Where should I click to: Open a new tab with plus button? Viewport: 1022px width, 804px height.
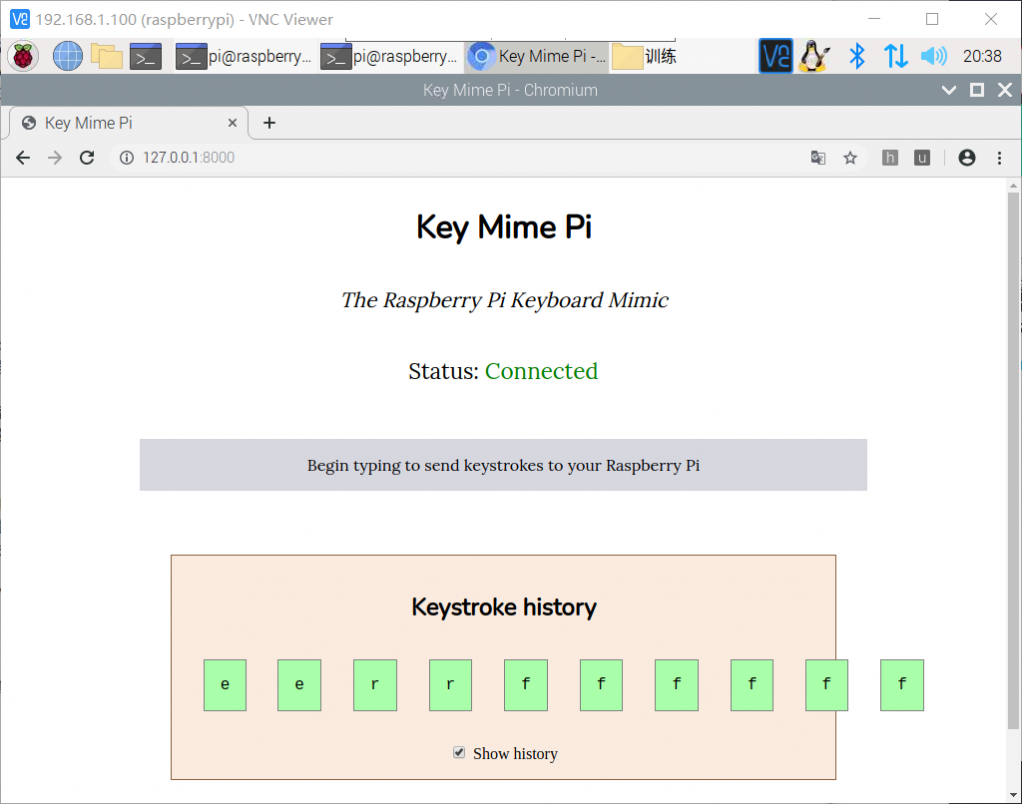[268, 123]
